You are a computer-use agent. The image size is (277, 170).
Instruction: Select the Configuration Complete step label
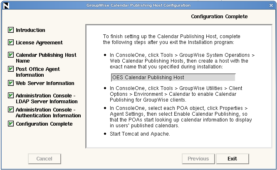44,124
